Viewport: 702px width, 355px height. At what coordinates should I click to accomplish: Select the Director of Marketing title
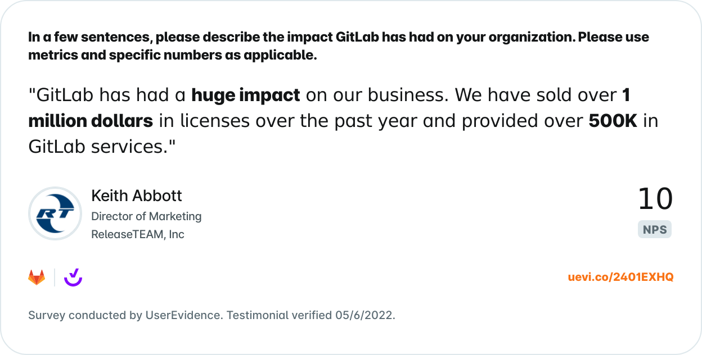(146, 216)
